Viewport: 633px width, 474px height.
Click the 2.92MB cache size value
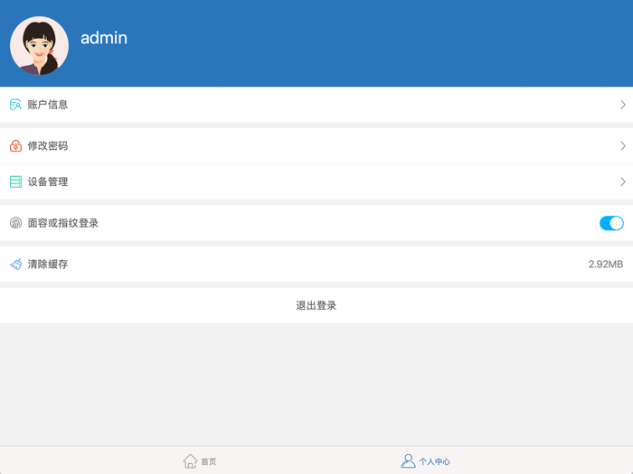606,265
